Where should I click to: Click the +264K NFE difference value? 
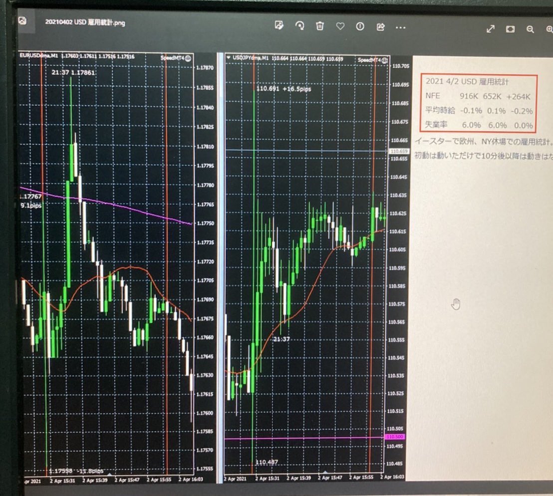point(518,97)
